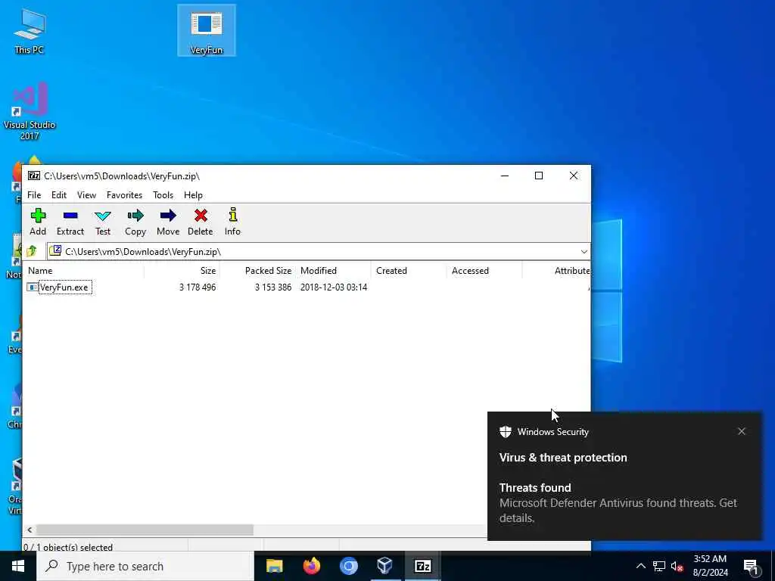775x581 pixels.
Task: Click the Extract toolbar icon
Action: pyautogui.click(x=70, y=222)
